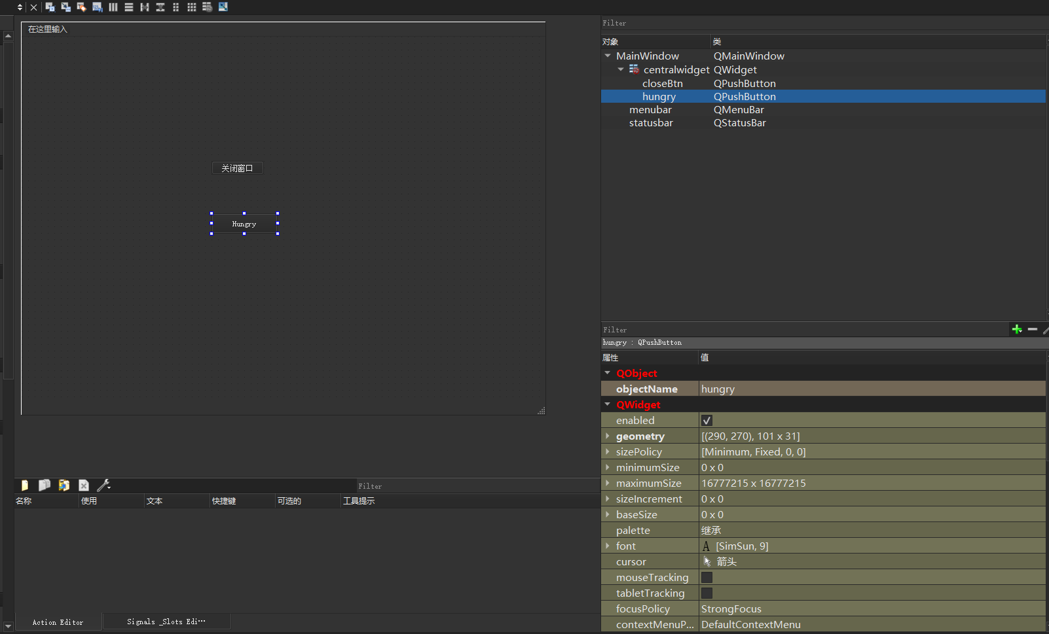Apply form layout from the toolbar

tap(175, 7)
